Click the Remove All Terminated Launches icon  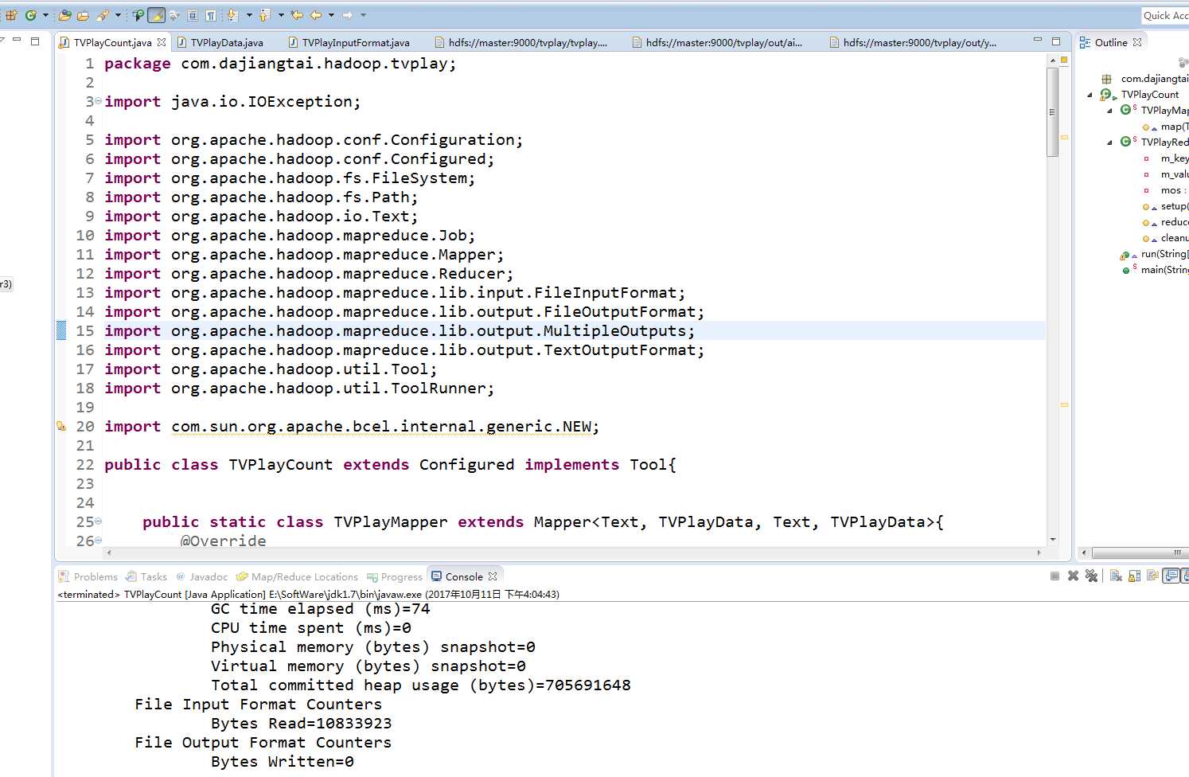[x=1091, y=576]
